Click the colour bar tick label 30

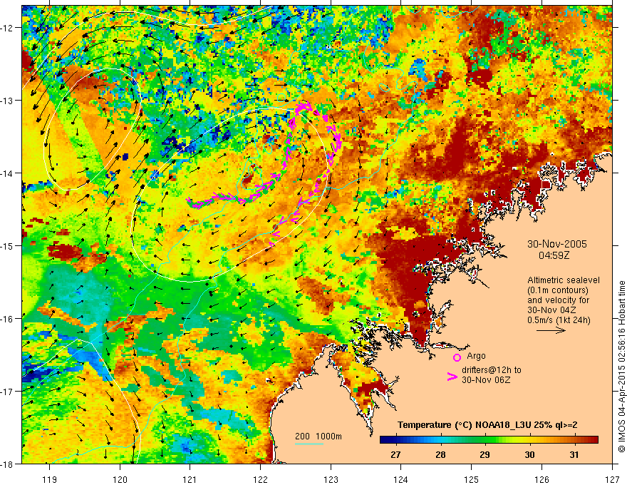530,455
